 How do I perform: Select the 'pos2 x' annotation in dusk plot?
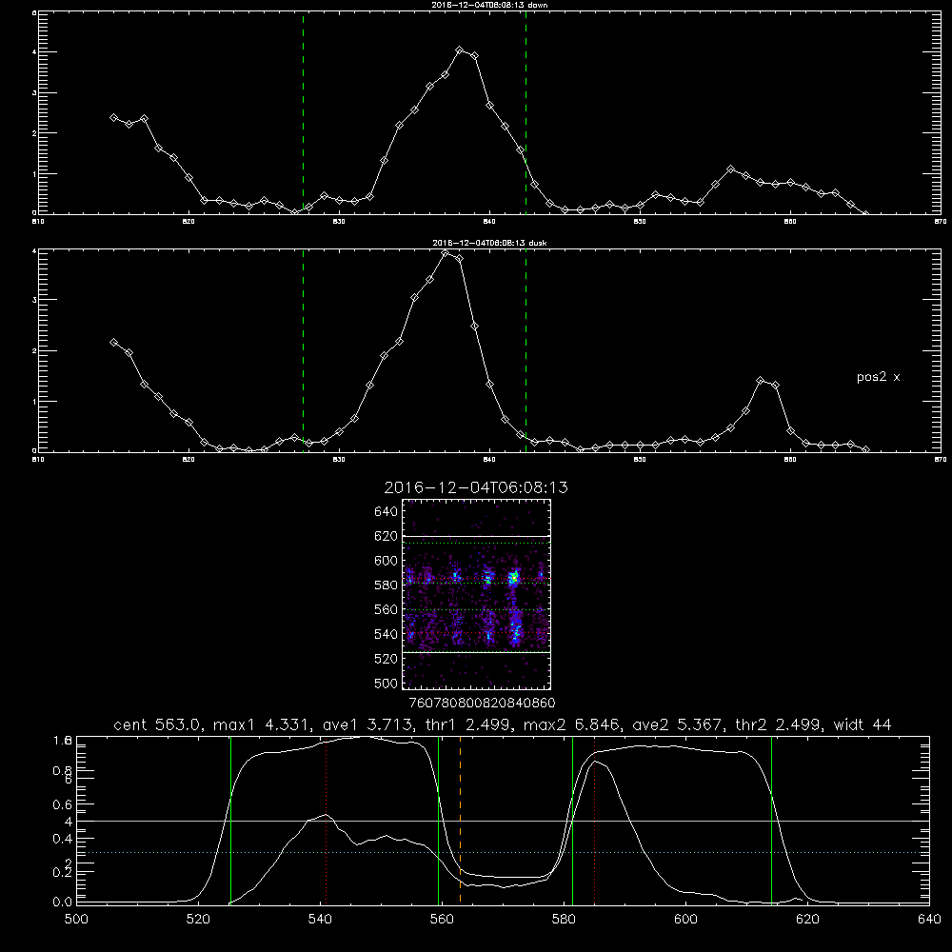pos(878,377)
